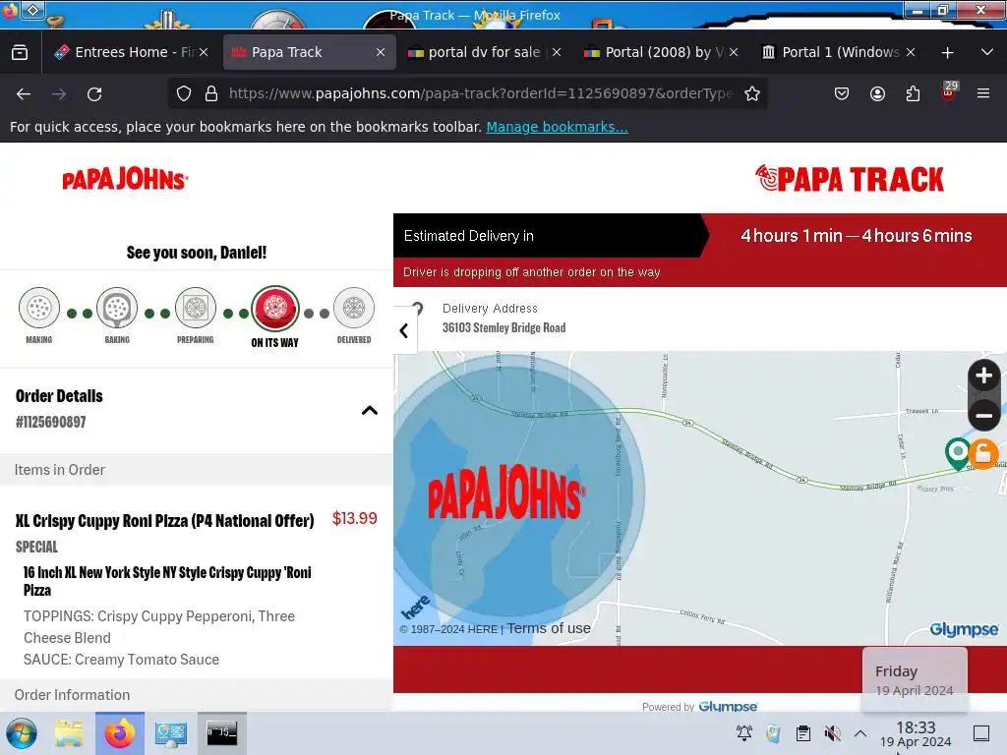The width and height of the screenshot is (1007, 755).
Task: Bookmark this page with the star
Action: tap(752, 93)
